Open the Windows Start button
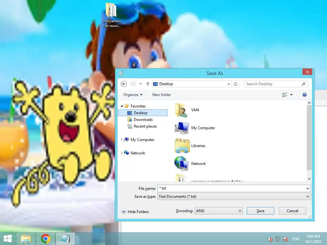This screenshot has height=245, width=327. [x=8, y=239]
